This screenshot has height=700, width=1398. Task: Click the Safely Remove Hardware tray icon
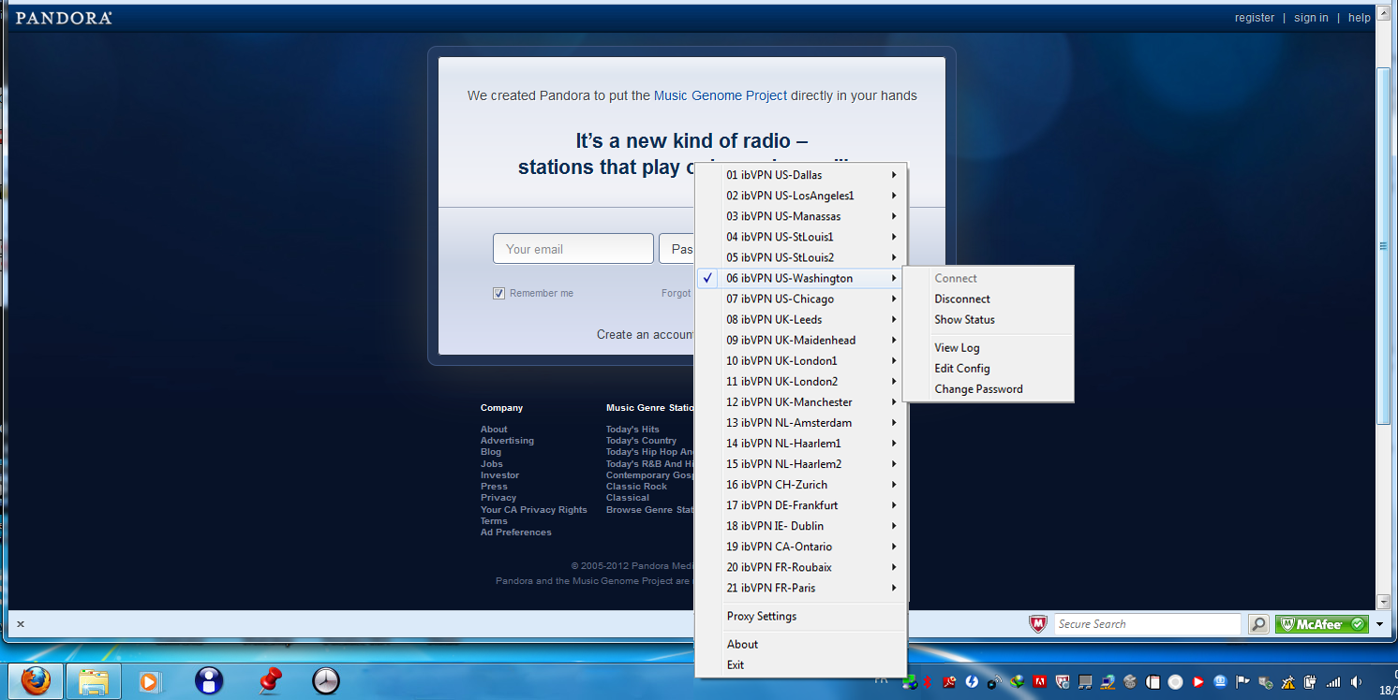click(x=1265, y=682)
